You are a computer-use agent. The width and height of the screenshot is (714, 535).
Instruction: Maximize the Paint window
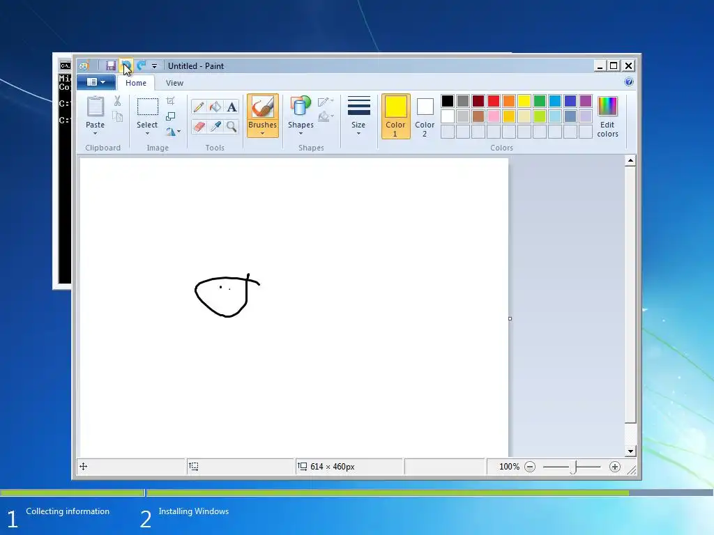click(x=614, y=66)
